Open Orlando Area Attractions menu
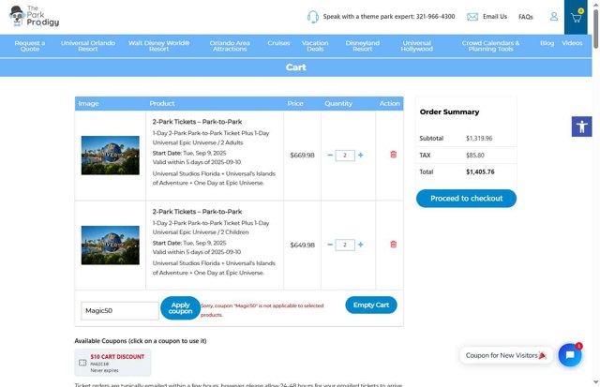600x387 pixels. tap(230, 46)
